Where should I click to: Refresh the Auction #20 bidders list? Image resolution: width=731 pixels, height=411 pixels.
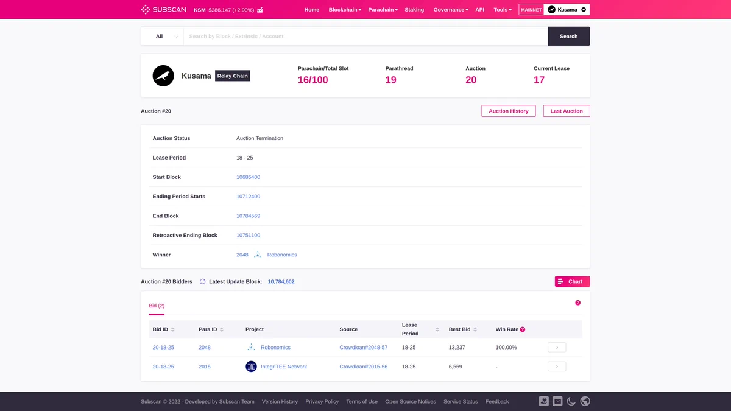pos(203,281)
